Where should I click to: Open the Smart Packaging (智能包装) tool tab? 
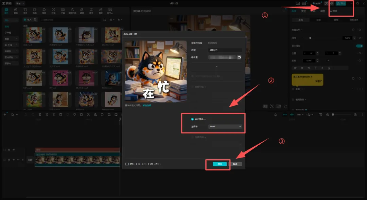(72, 11)
